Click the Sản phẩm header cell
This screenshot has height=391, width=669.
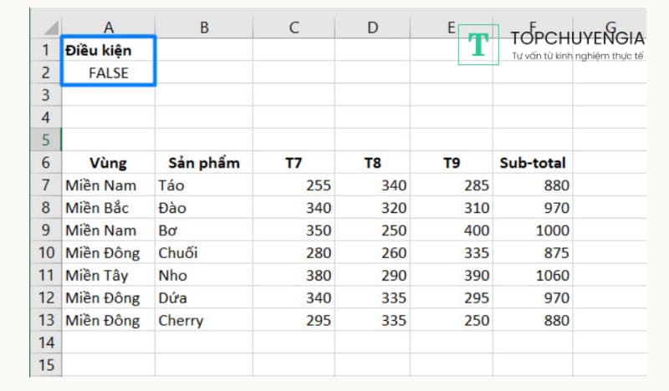[203, 163]
